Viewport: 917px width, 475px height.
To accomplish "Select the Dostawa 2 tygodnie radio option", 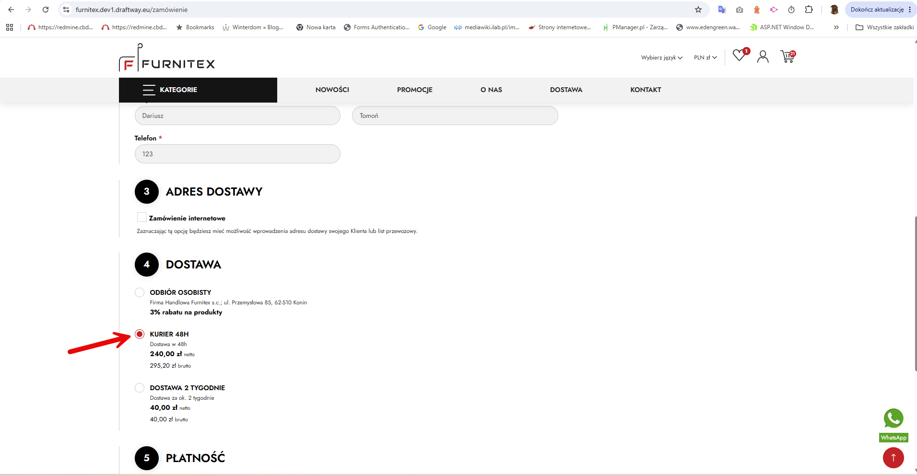I will pos(140,388).
